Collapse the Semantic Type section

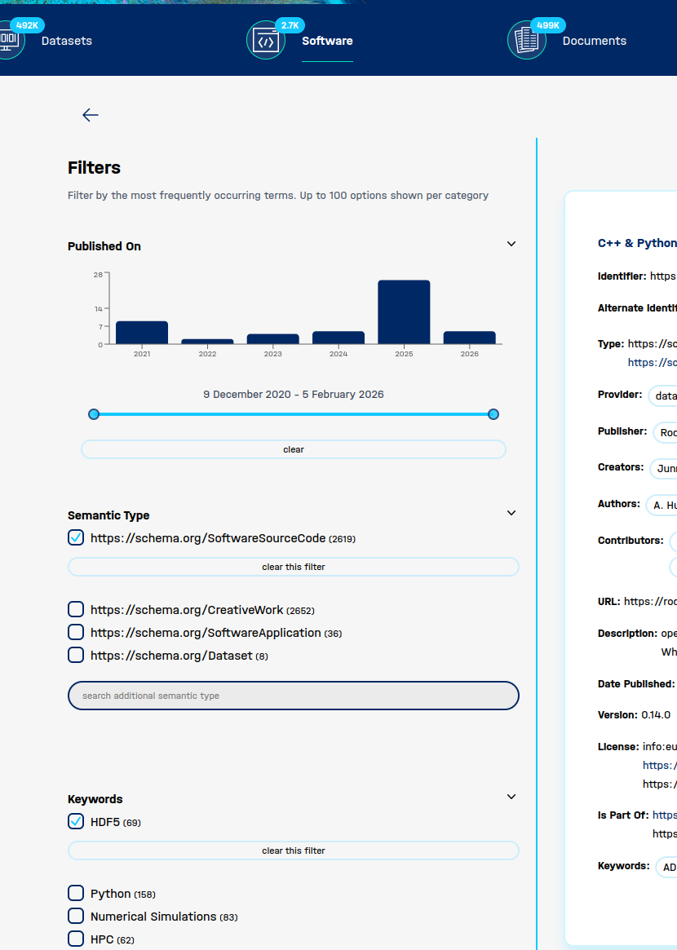pyautogui.click(x=511, y=512)
